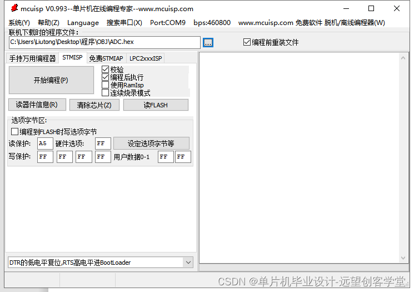The image size is (414, 292).
Task: Expand the DTR/RTS reset mode dropdown
Action: click(x=188, y=263)
